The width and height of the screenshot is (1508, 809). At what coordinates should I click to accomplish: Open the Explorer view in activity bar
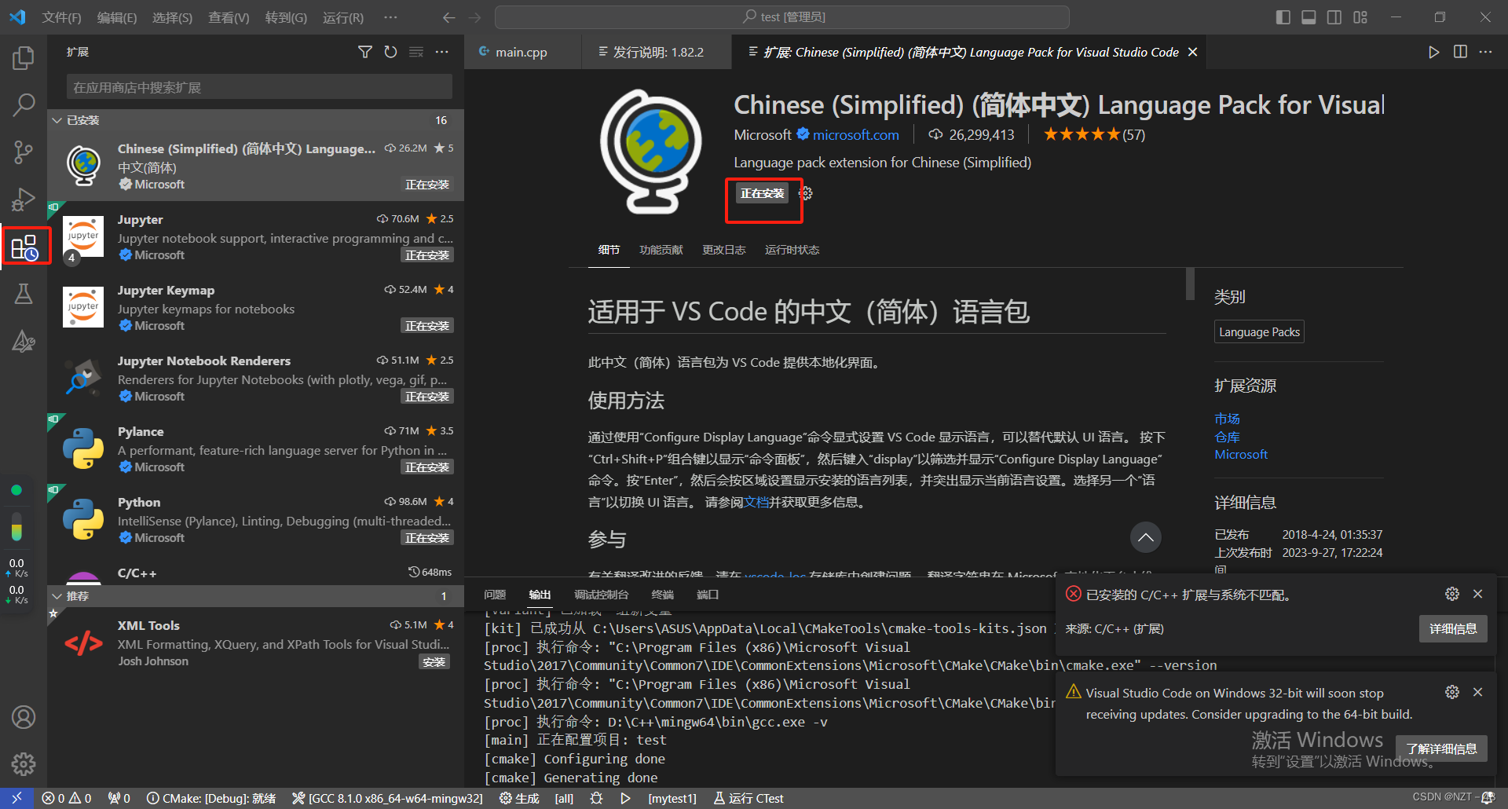pos(24,57)
